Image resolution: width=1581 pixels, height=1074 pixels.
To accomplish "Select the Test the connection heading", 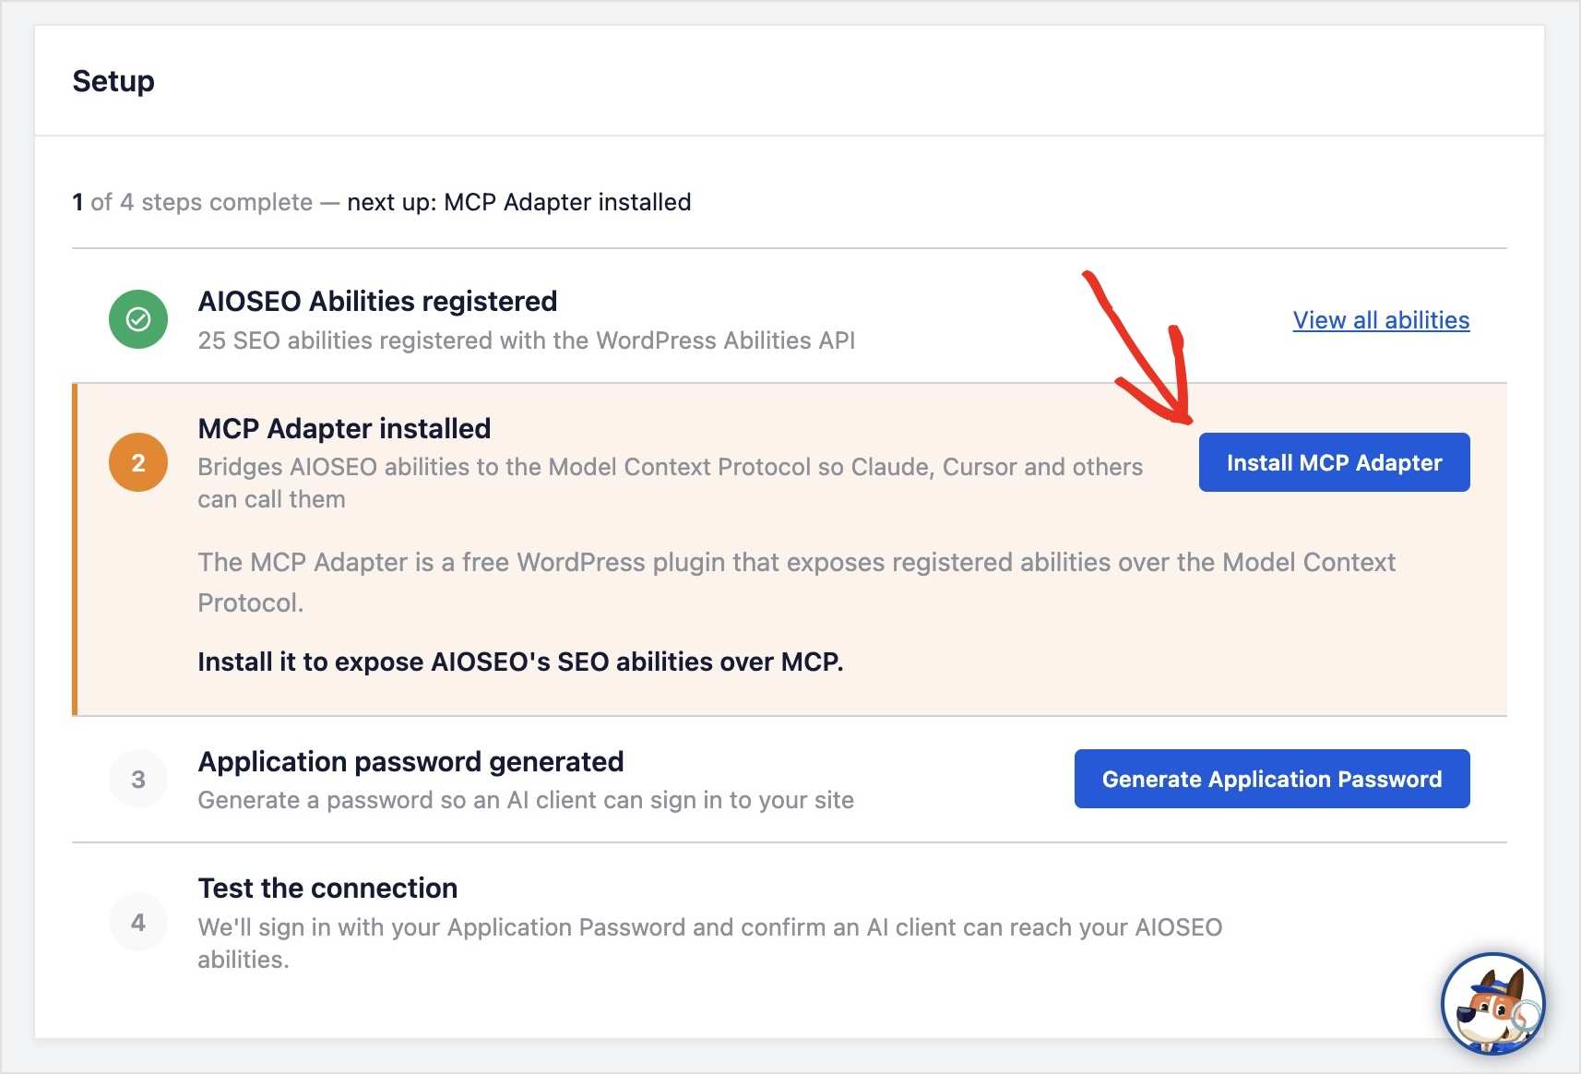I will (327, 888).
